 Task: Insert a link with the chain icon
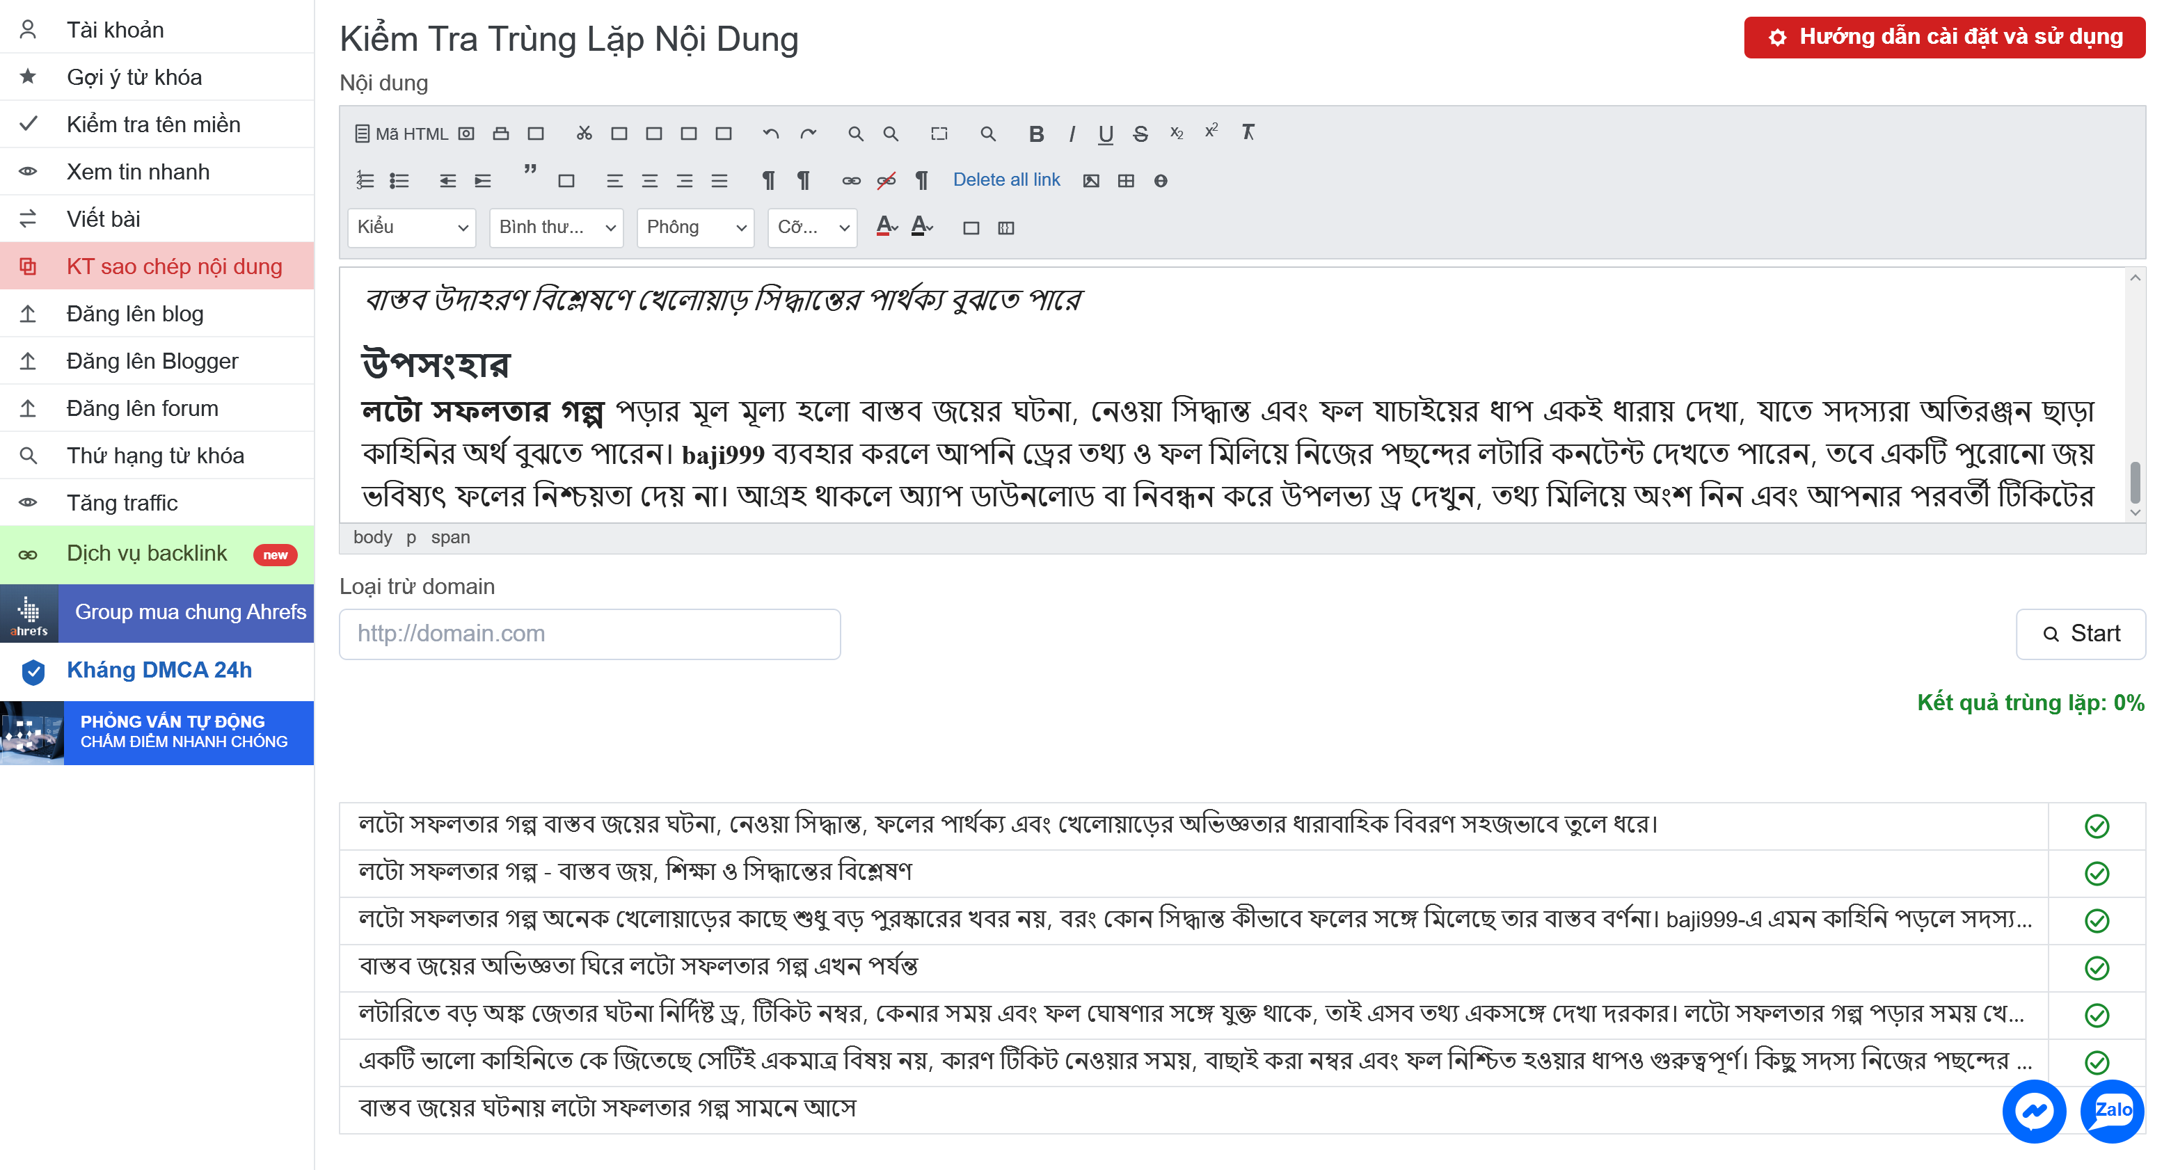pos(851,180)
